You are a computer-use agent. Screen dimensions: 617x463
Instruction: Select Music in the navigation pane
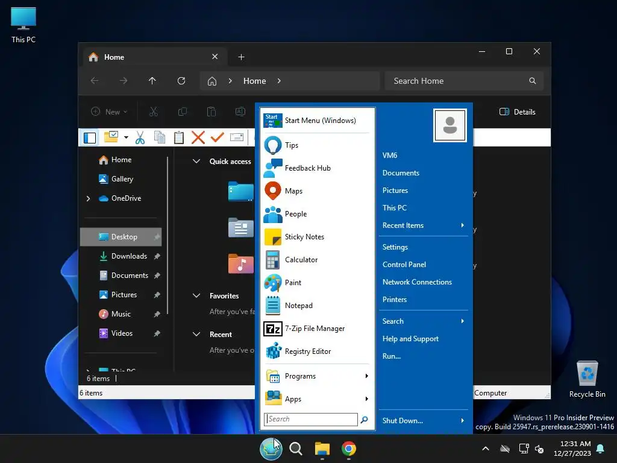point(121,314)
